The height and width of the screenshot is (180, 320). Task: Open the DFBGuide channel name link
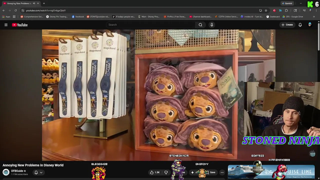(17, 171)
